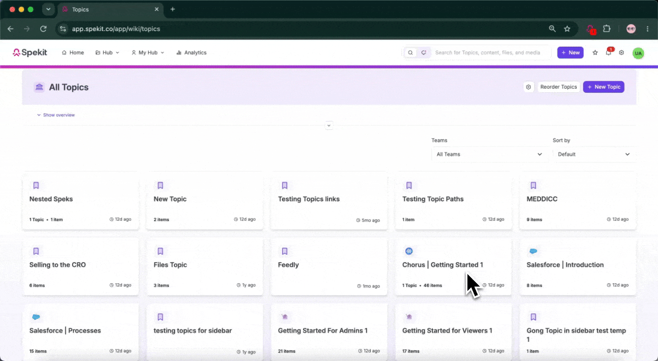
Task: Open the All Teams dropdown
Action: 489,154
